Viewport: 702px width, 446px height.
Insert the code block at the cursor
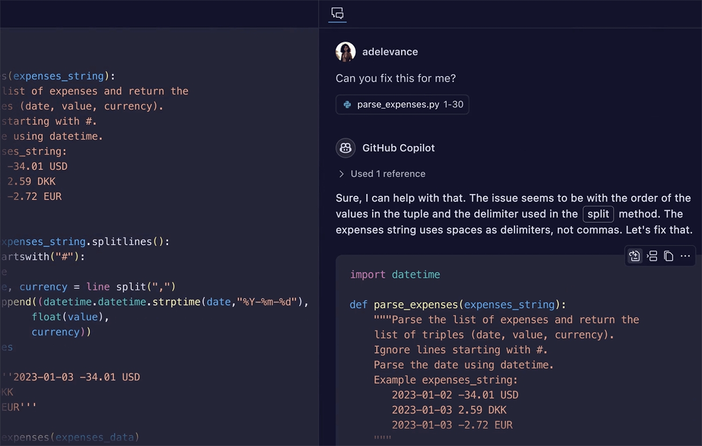tap(652, 256)
